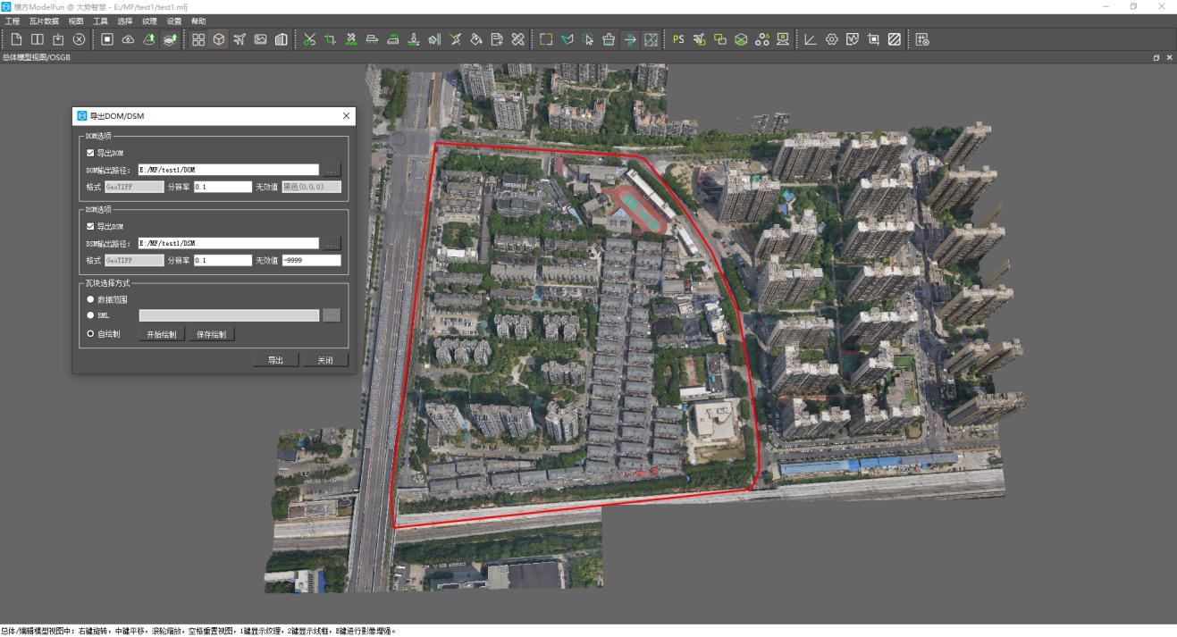The height and width of the screenshot is (637, 1177).
Task: Float the 总体模型视图/OSGB panel
Action: point(1156,57)
